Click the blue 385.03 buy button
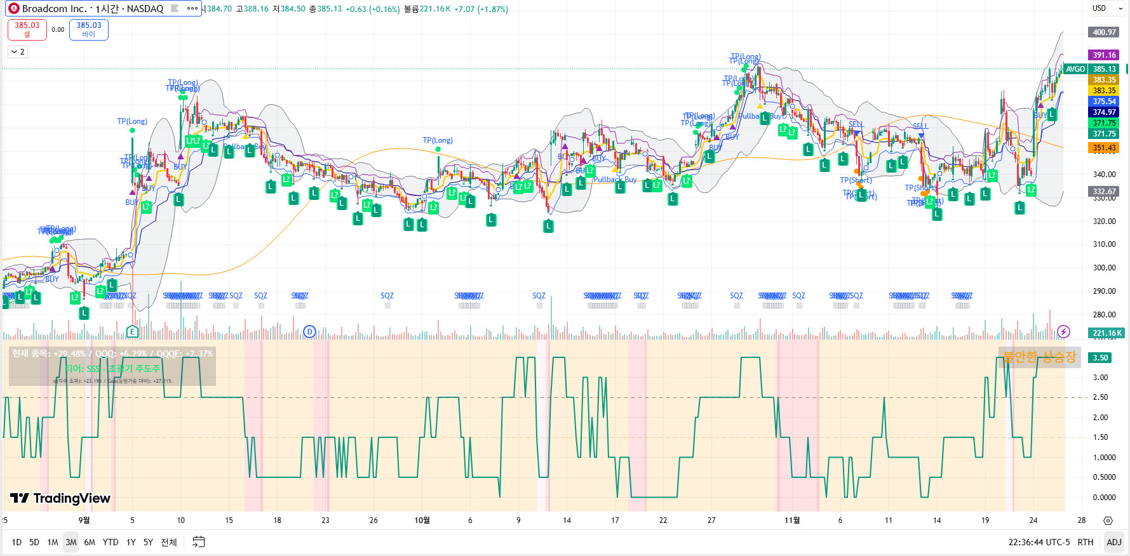The height and width of the screenshot is (556, 1130). pyautogui.click(x=88, y=29)
